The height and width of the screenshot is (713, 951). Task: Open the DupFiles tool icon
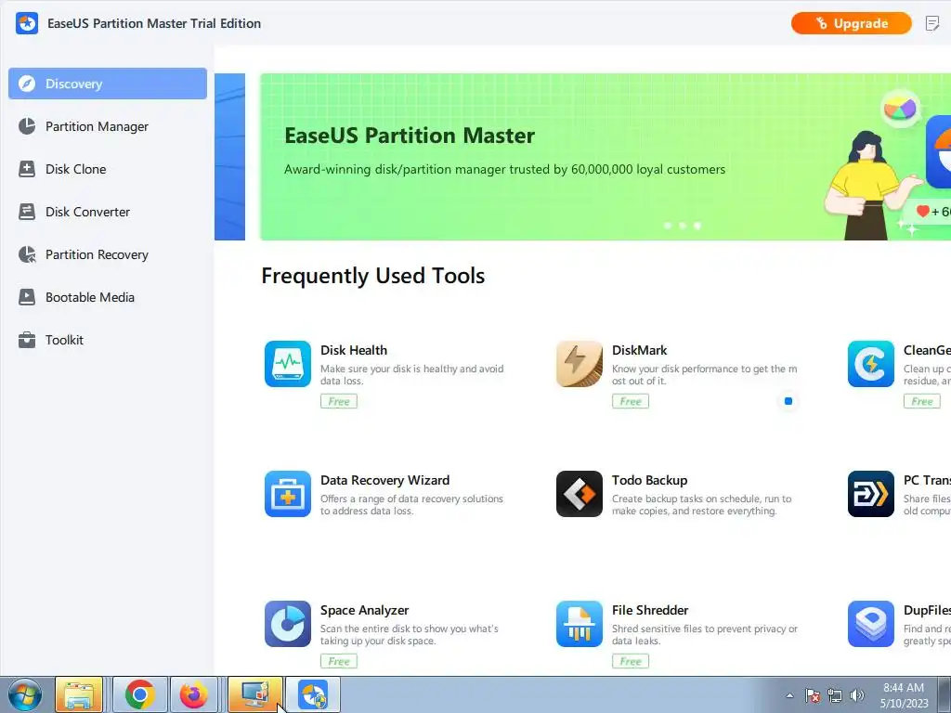pos(871,624)
